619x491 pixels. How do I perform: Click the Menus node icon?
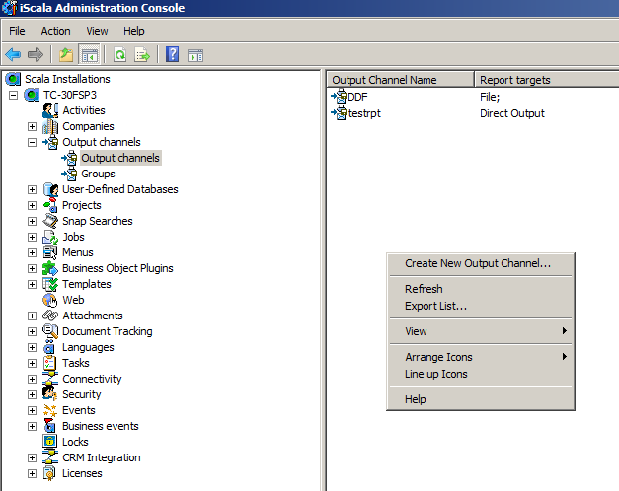[50, 252]
